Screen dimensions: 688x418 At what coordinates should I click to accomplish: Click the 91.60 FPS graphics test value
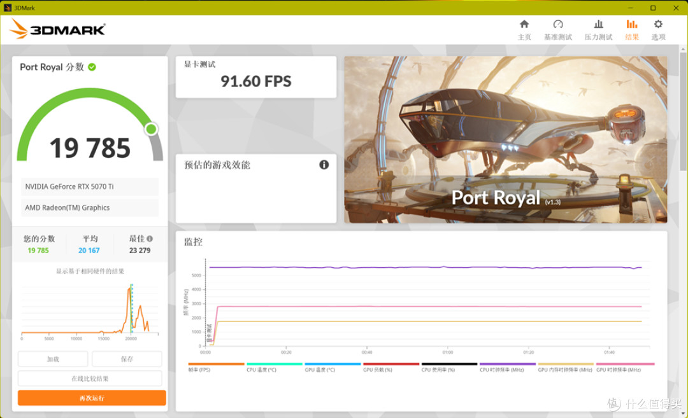[x=256, y=81]
